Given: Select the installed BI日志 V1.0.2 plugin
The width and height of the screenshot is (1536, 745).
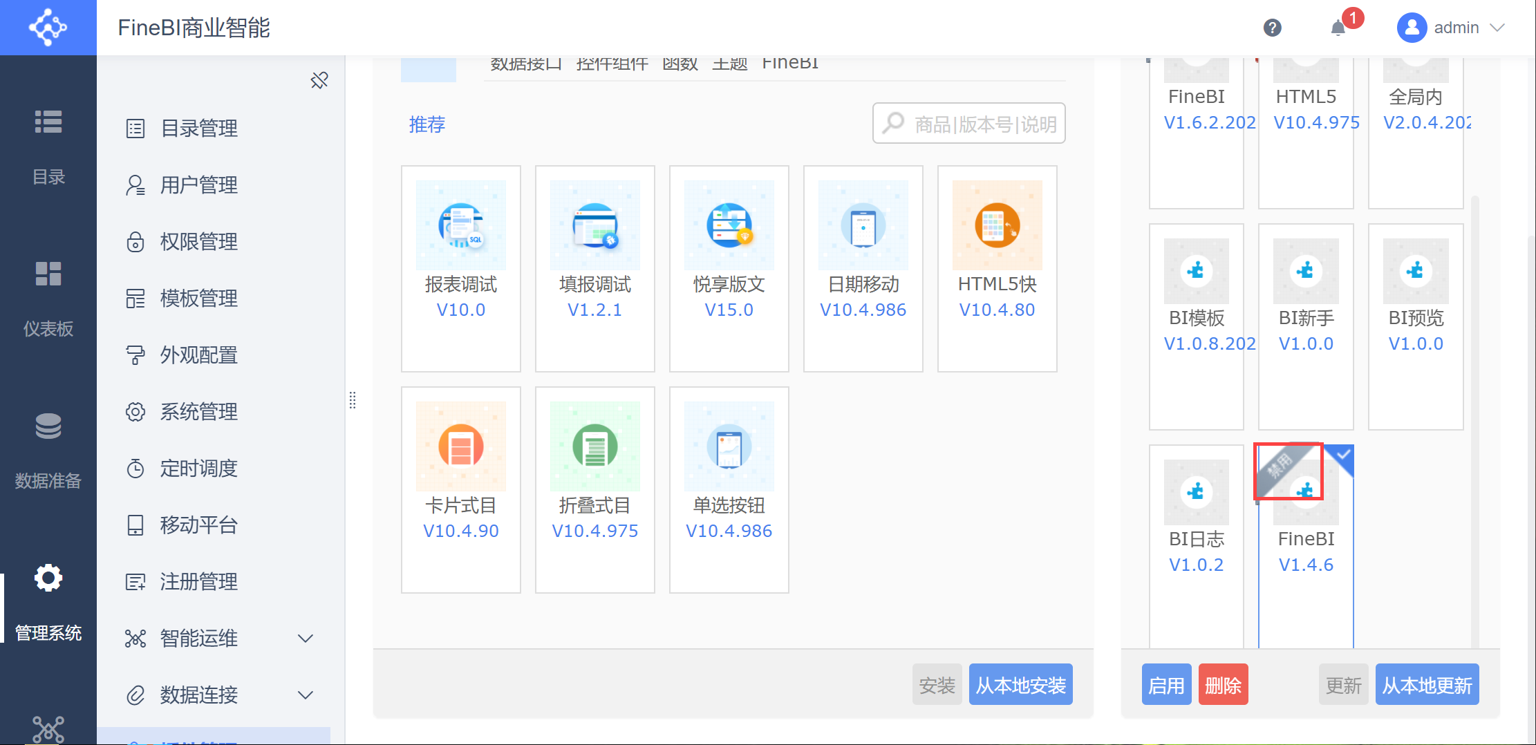Looking at the screenshot, I should 1197,546.
